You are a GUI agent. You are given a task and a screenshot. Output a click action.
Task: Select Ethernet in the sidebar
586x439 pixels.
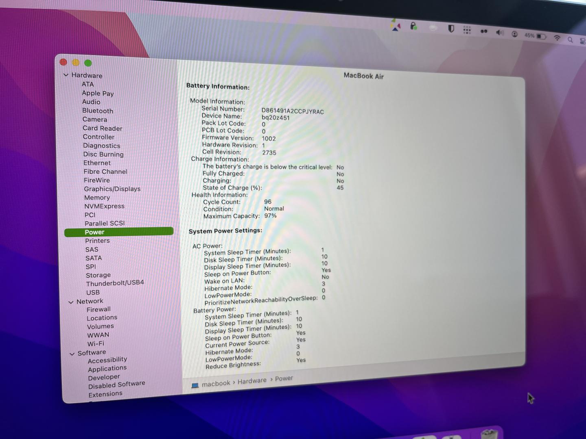[x=97, y=163]
